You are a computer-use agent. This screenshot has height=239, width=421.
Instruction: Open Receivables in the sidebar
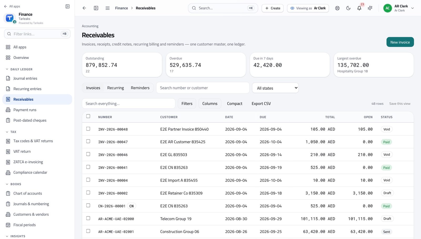click(37, 99)
